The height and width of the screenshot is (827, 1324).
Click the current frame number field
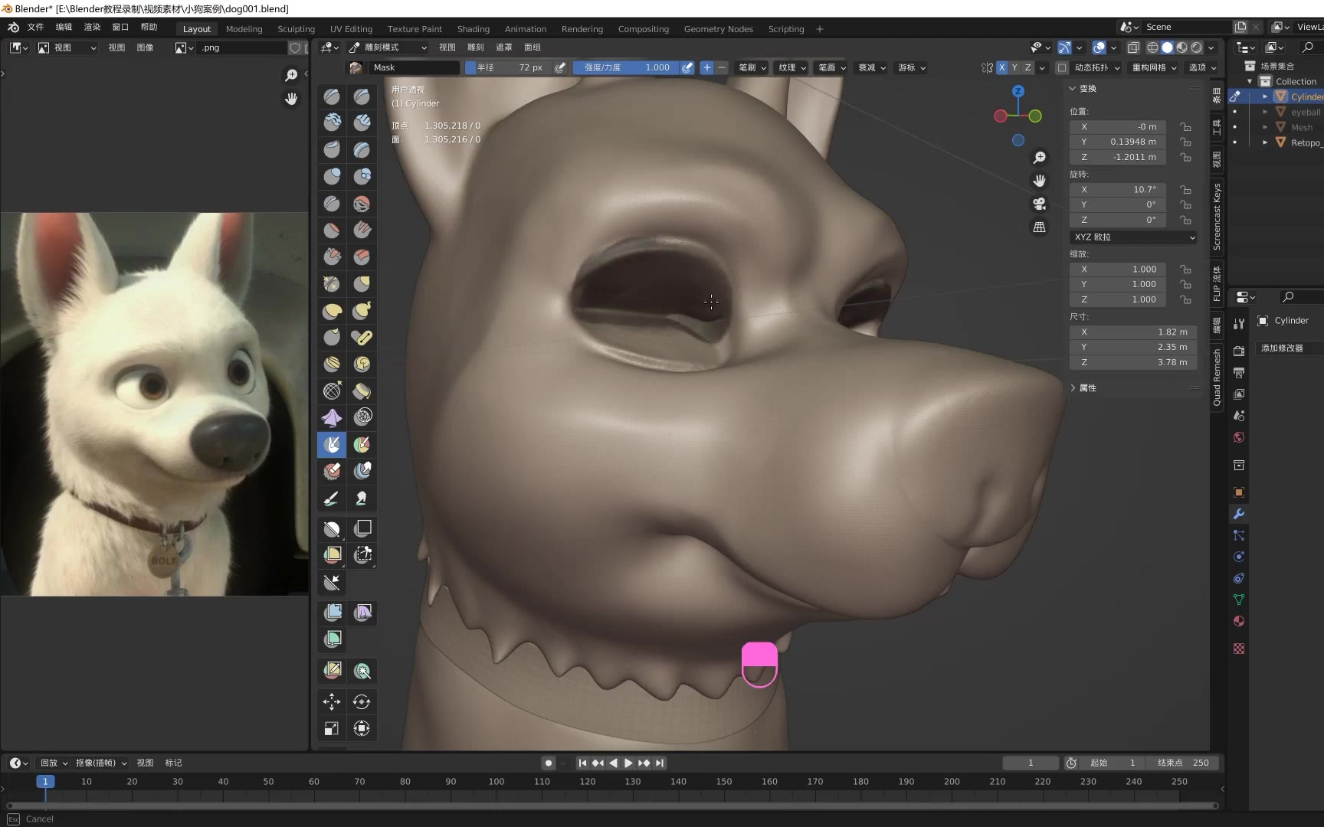1031,763
